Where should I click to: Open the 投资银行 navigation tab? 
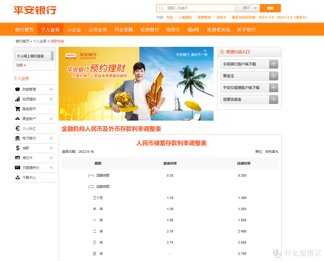[x=150, y=29]
